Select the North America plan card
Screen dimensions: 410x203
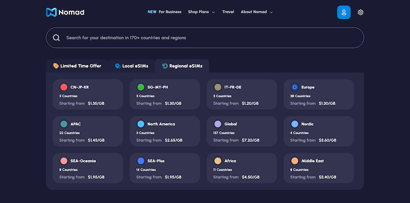click(165, 131)
